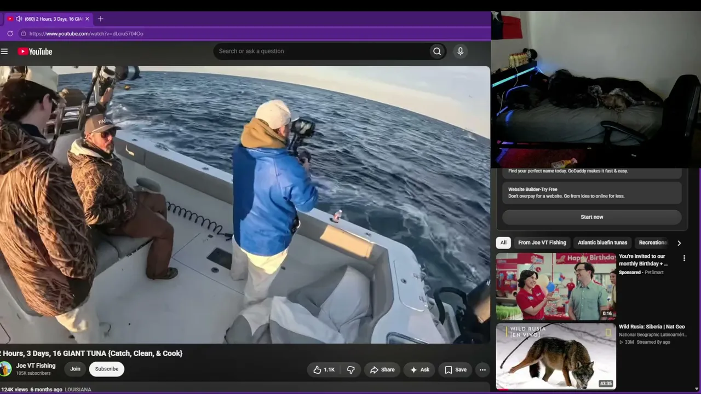Click the video player showing the fishing boat
The width and height of the screenshot is (701, 394).
click(245, 205)
